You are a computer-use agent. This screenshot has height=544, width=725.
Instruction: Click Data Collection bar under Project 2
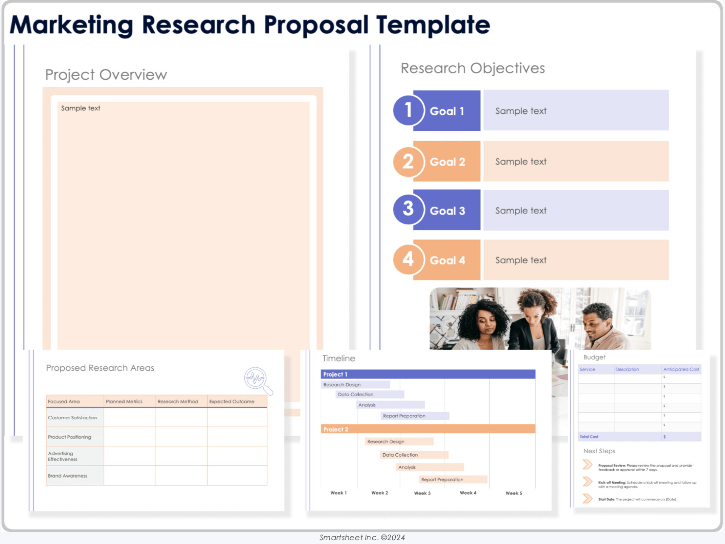[414, 455]
